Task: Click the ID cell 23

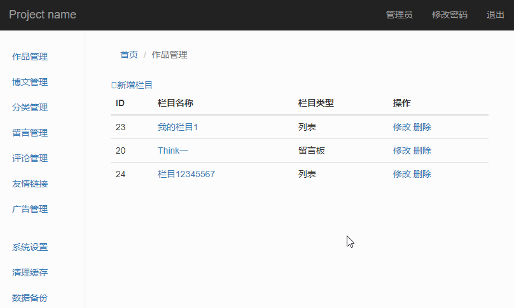Action: point(120,127)
